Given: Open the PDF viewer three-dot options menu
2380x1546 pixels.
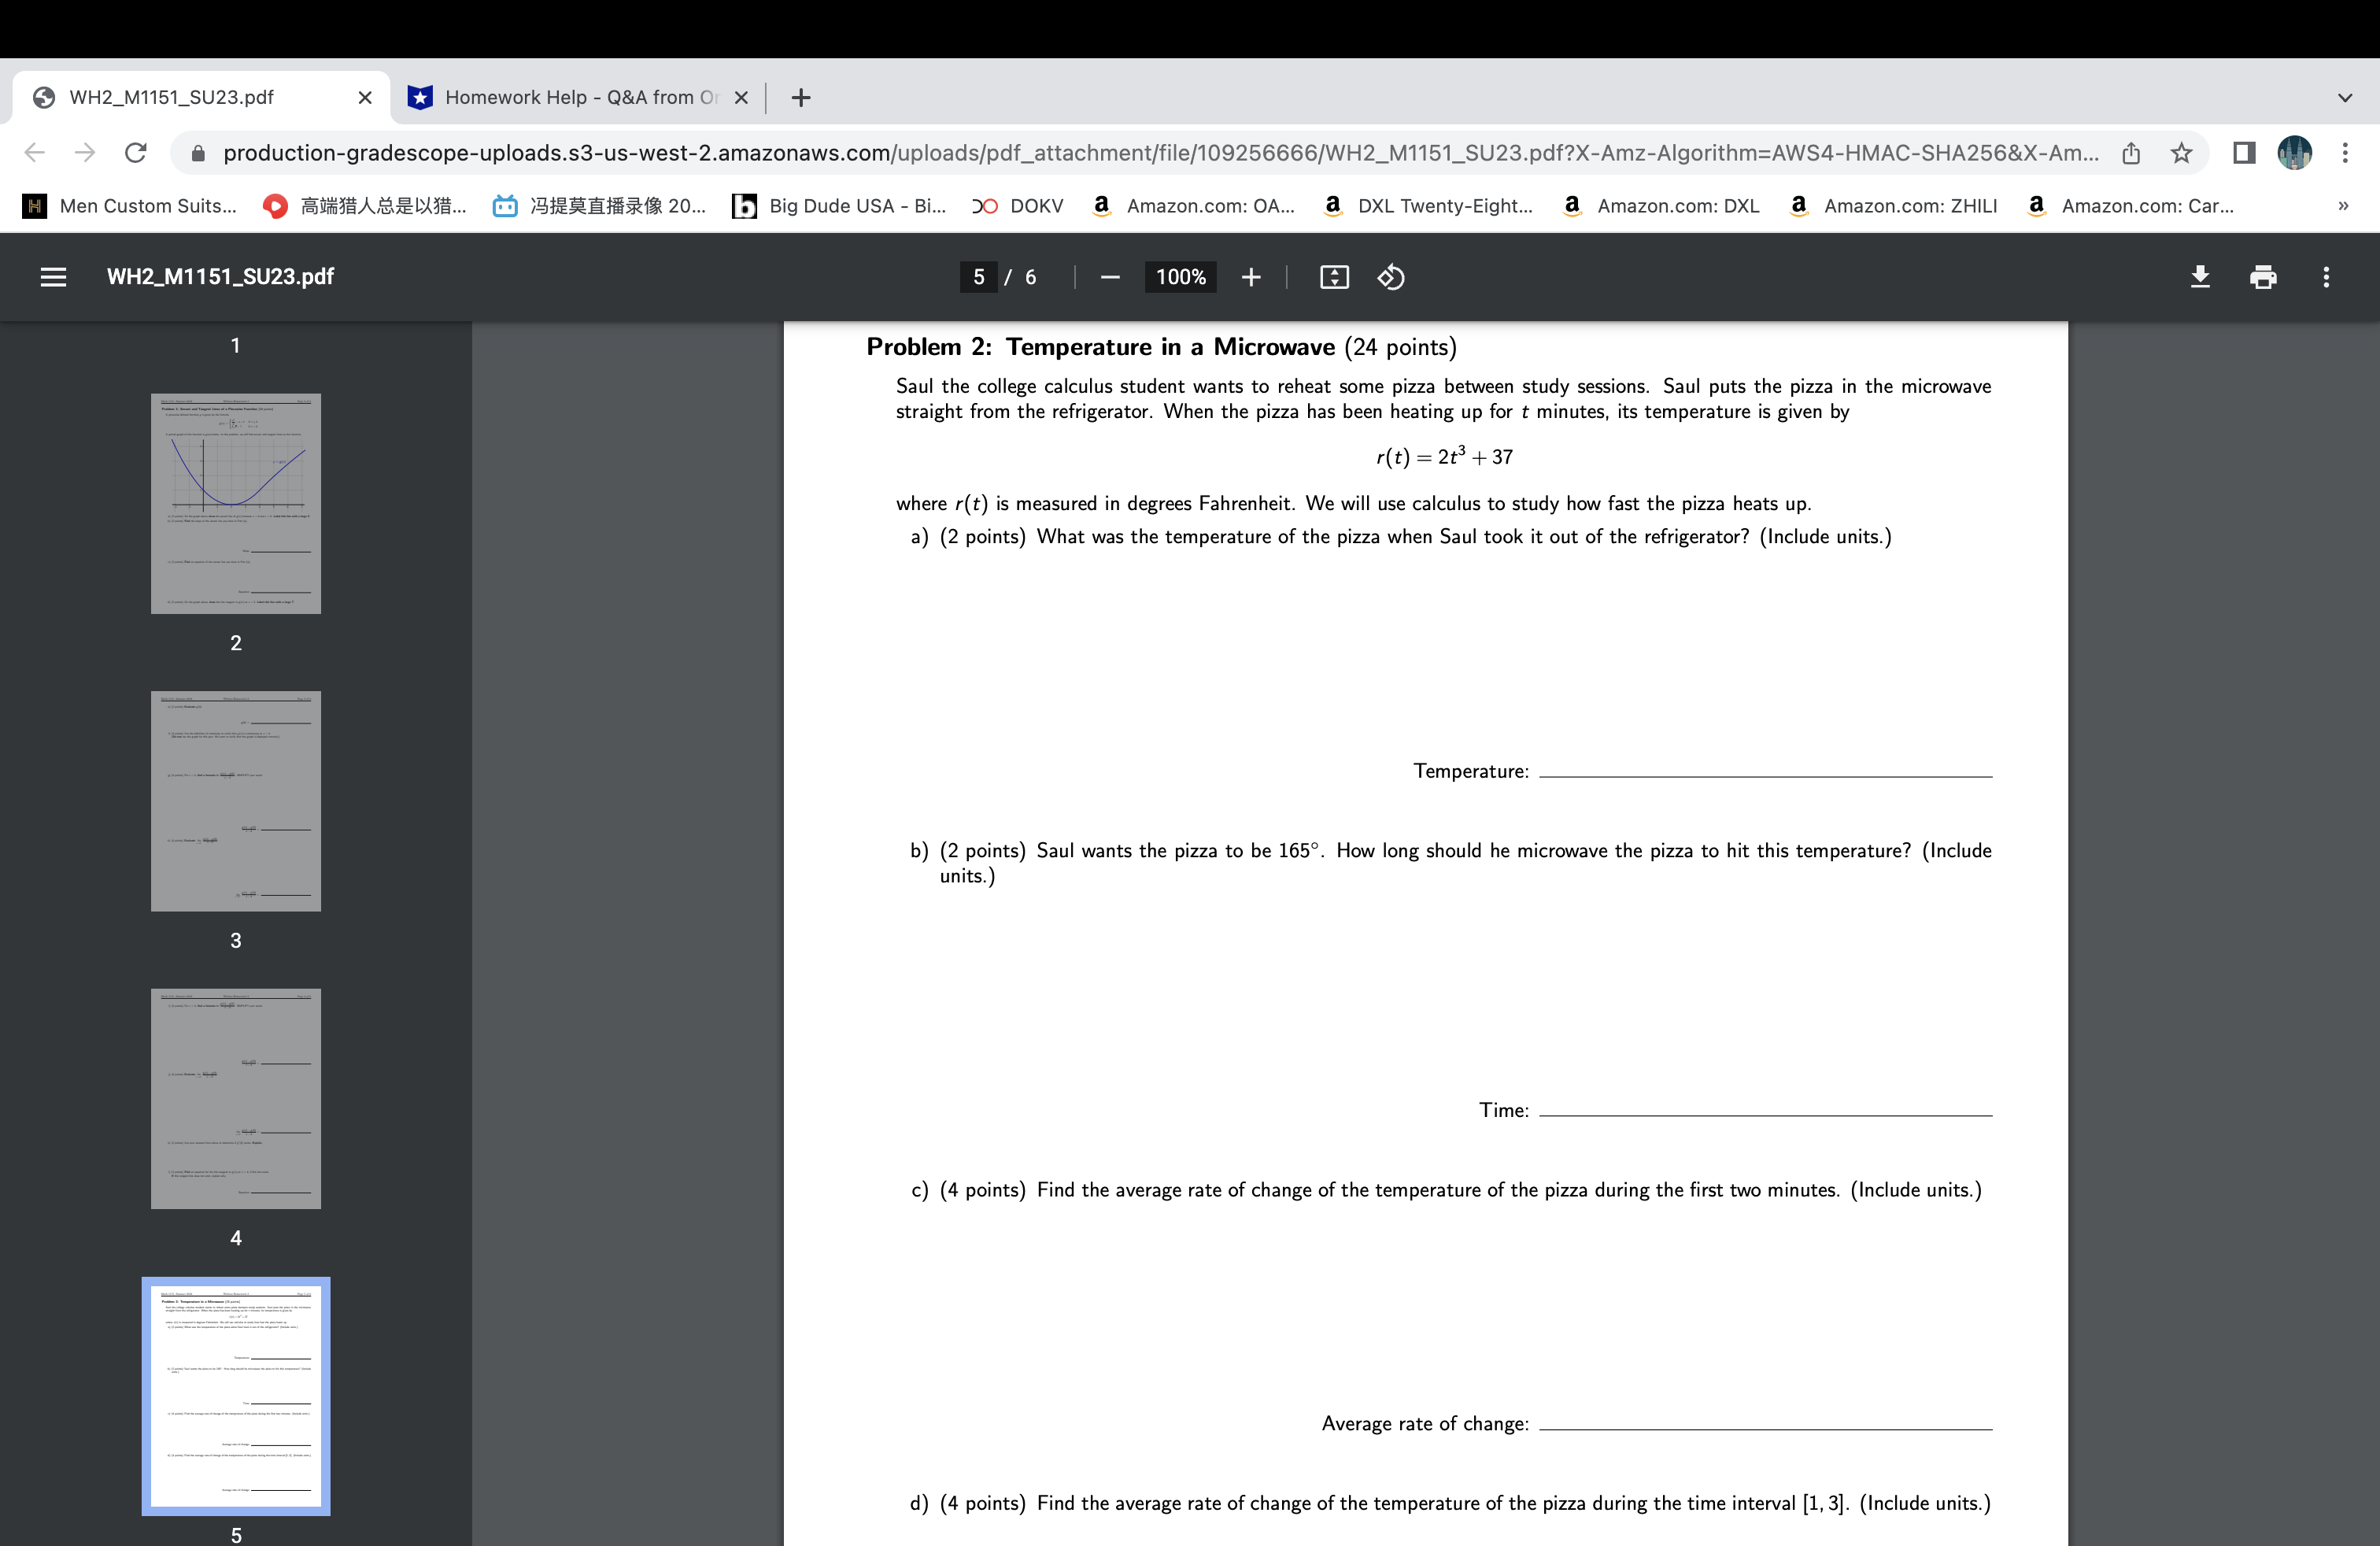Looking at the screenshot, I should coord(2327,277).
